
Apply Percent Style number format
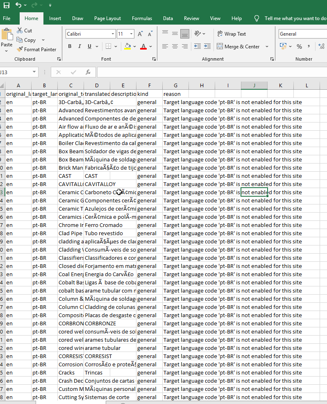pos(299,46)
